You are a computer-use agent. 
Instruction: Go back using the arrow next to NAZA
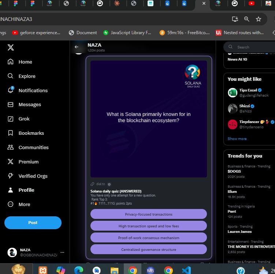tap(77, 47)
